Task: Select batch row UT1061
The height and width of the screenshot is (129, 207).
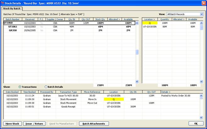Action: [x=13, y=27]
